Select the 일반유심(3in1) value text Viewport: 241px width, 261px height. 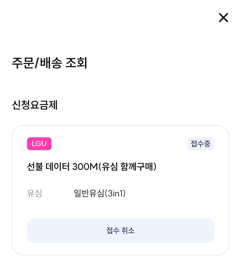(99, 193)
